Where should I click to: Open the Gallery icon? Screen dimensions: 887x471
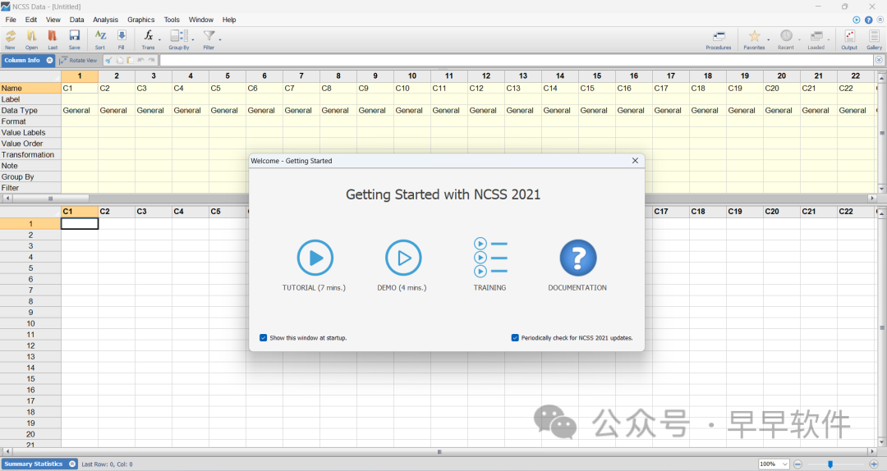tap(874, 36)
